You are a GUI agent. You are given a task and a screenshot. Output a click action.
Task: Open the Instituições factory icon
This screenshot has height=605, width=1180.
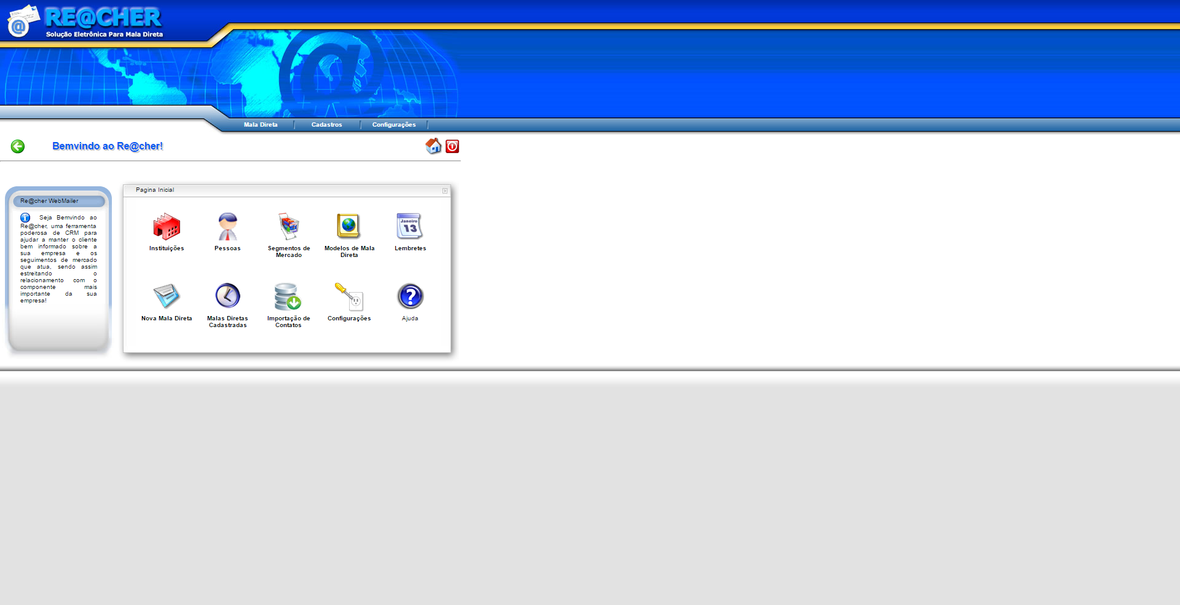(x=167, y=227)
